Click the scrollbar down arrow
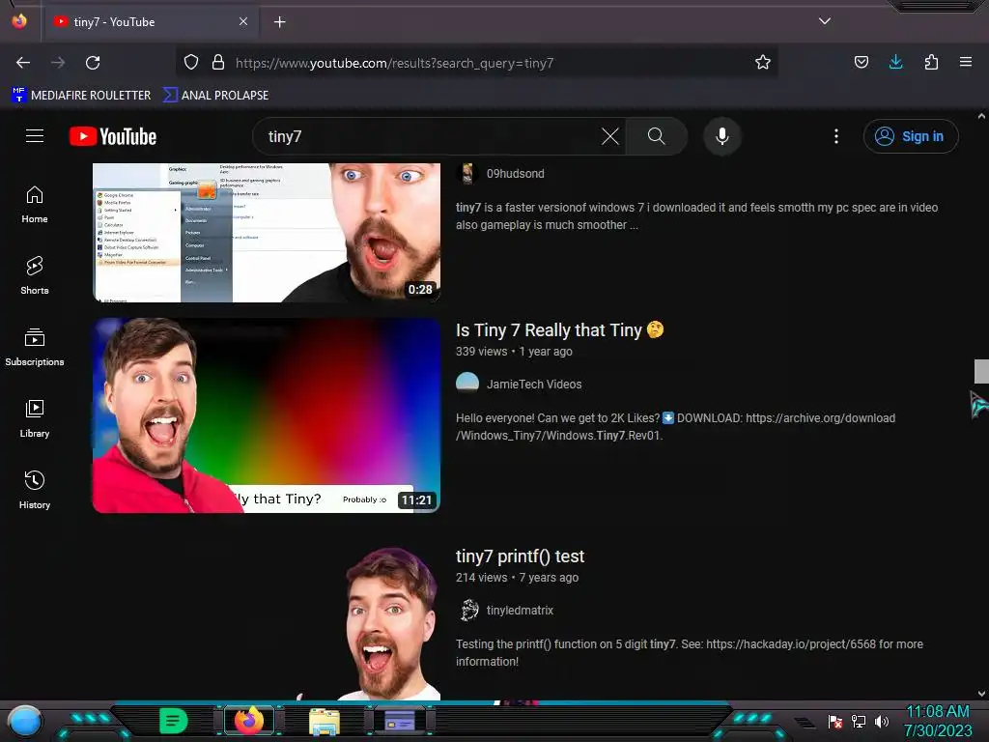The width and height of the screenshot is (989, 742). tap(981, 694)
